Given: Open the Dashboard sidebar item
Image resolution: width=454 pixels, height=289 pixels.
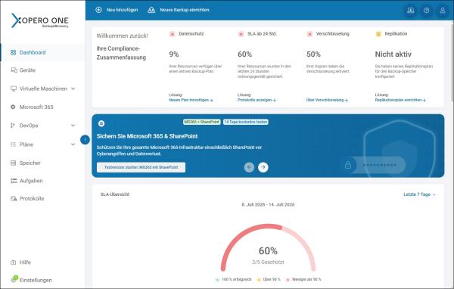Looking at the screenshot, I should (43, 52).
